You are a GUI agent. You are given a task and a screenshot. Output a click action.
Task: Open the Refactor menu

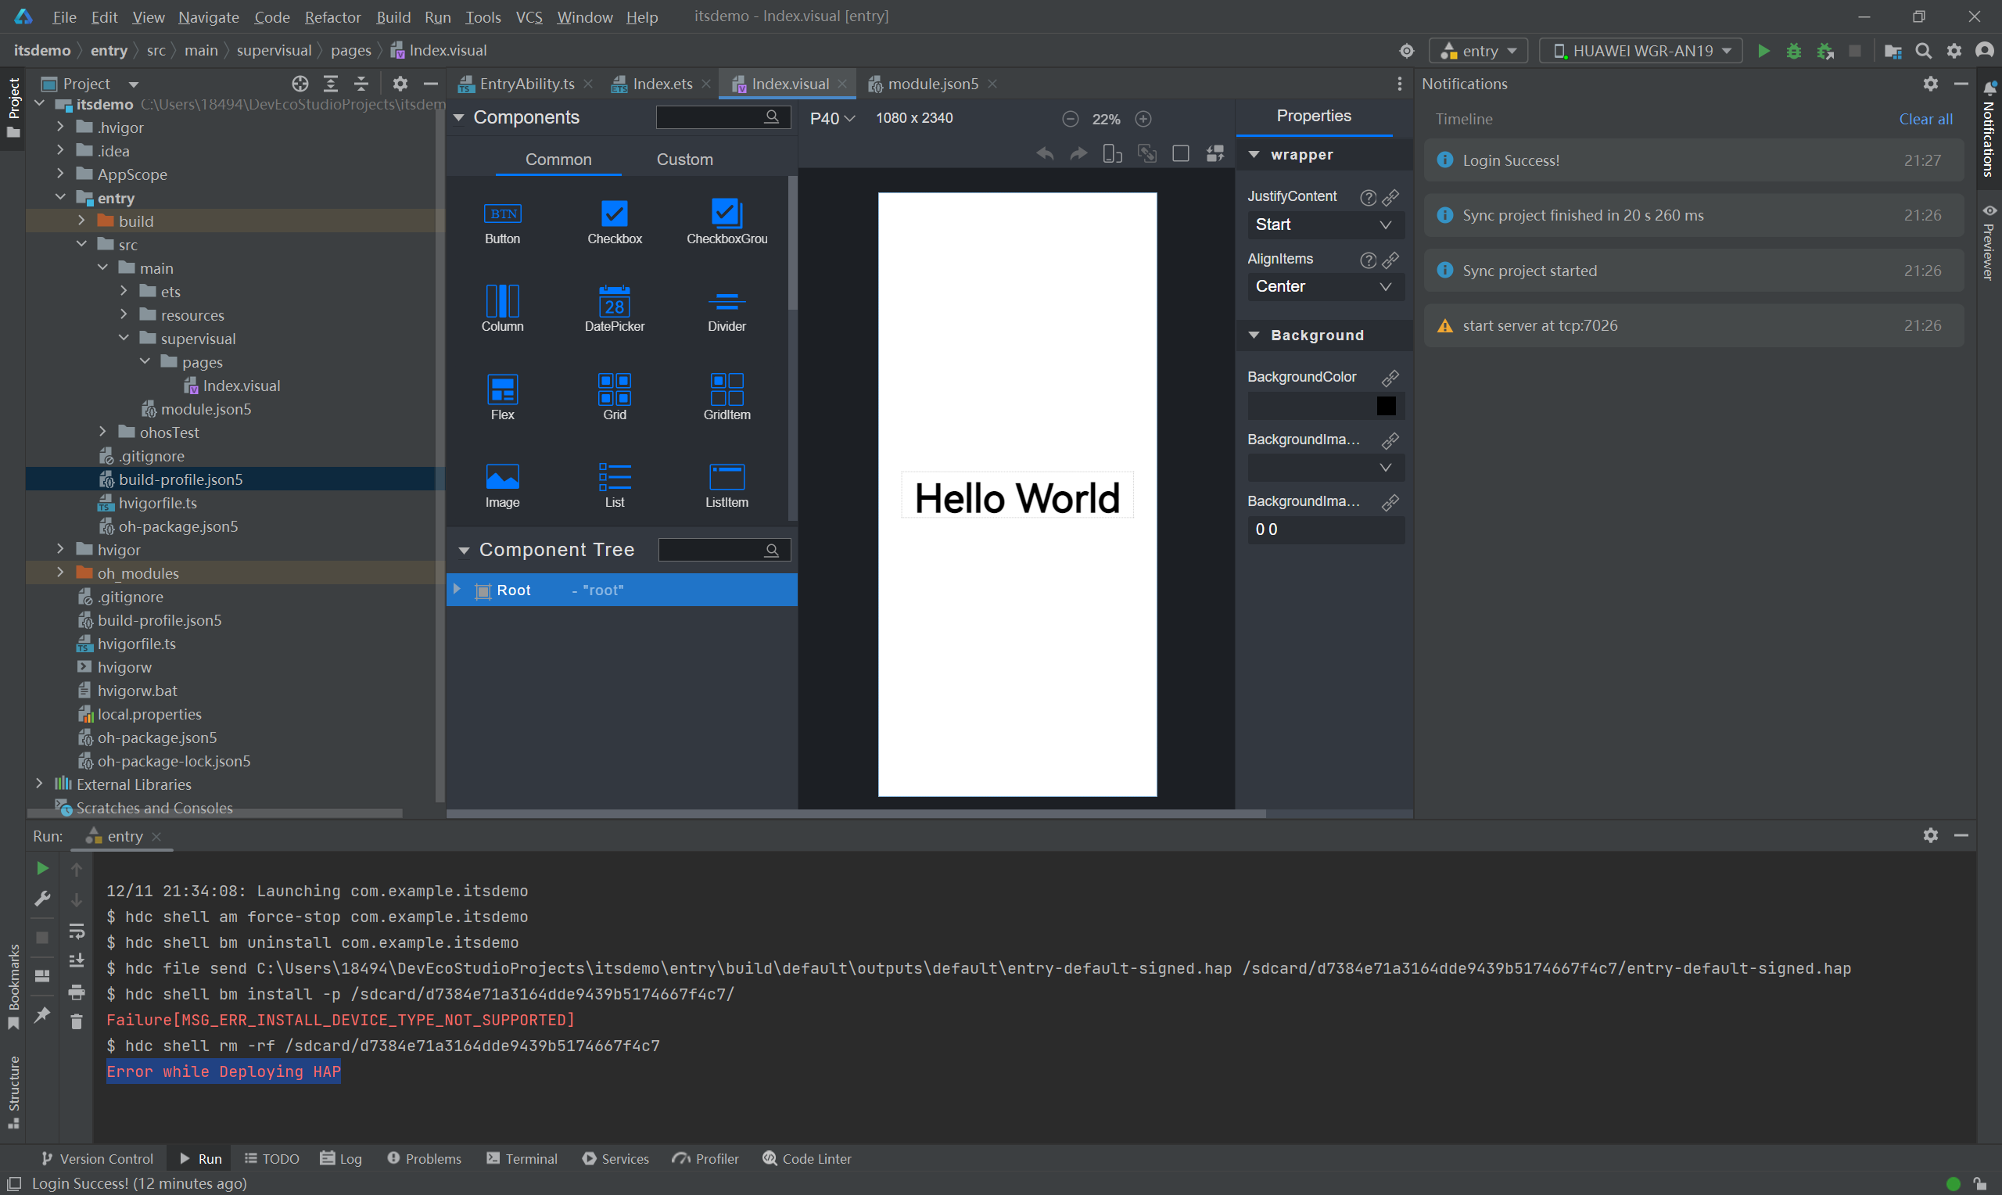(332, 16)
